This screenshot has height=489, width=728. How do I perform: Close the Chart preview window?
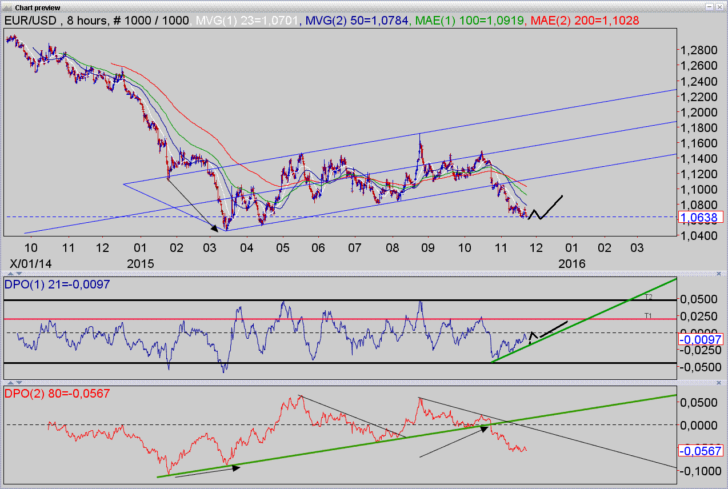coord(720,7)
